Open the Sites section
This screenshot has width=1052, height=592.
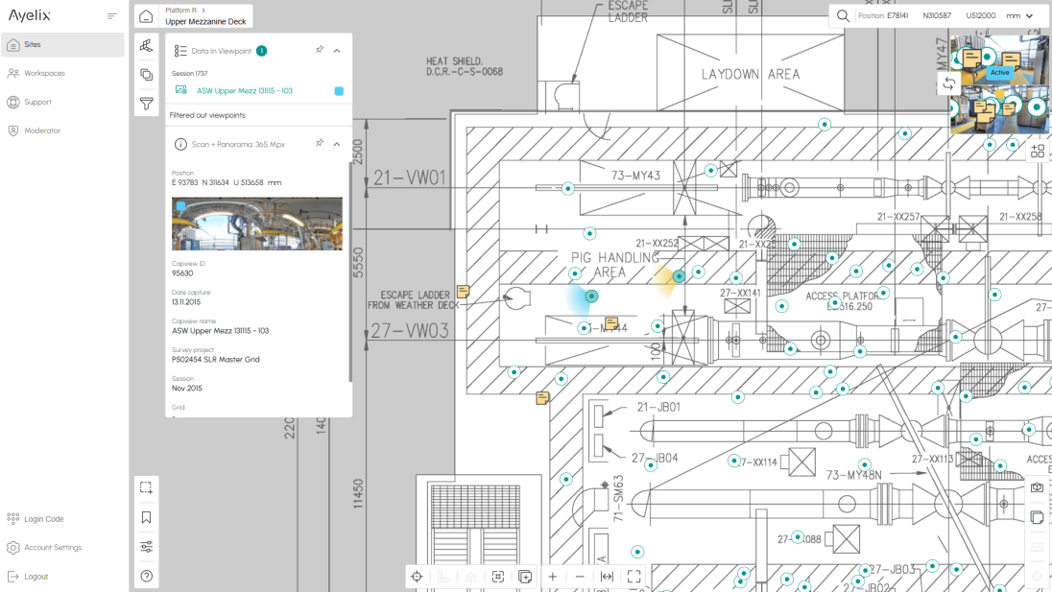pos(62,45)
